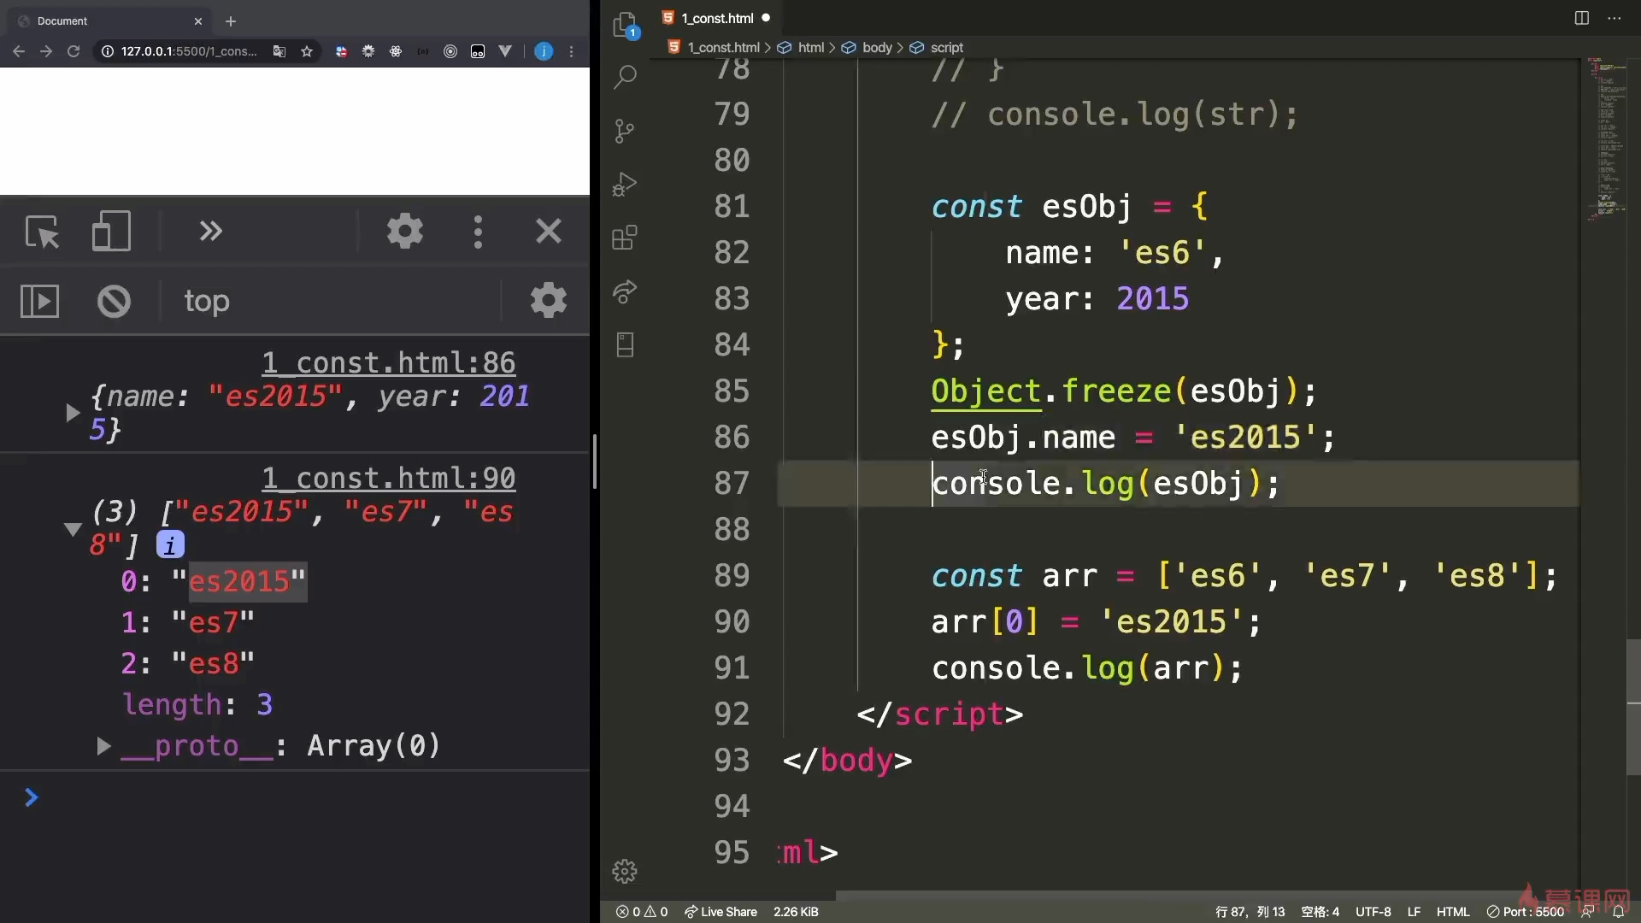Open Live Share sidebar icon
This screenshot has height=923, width=1641.
coord(625,291)
